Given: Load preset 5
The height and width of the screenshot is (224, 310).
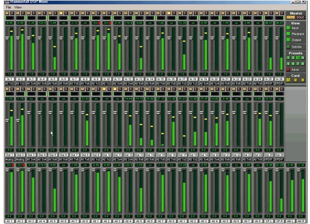Looking at the screenshot, I should point(288,64).
